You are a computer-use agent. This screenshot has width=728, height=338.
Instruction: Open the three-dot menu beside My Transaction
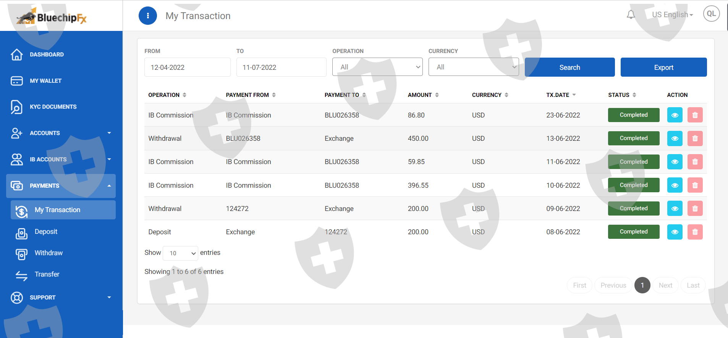click(x=148, y=16)
